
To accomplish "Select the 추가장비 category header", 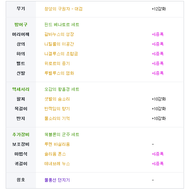I will [21, 135].
